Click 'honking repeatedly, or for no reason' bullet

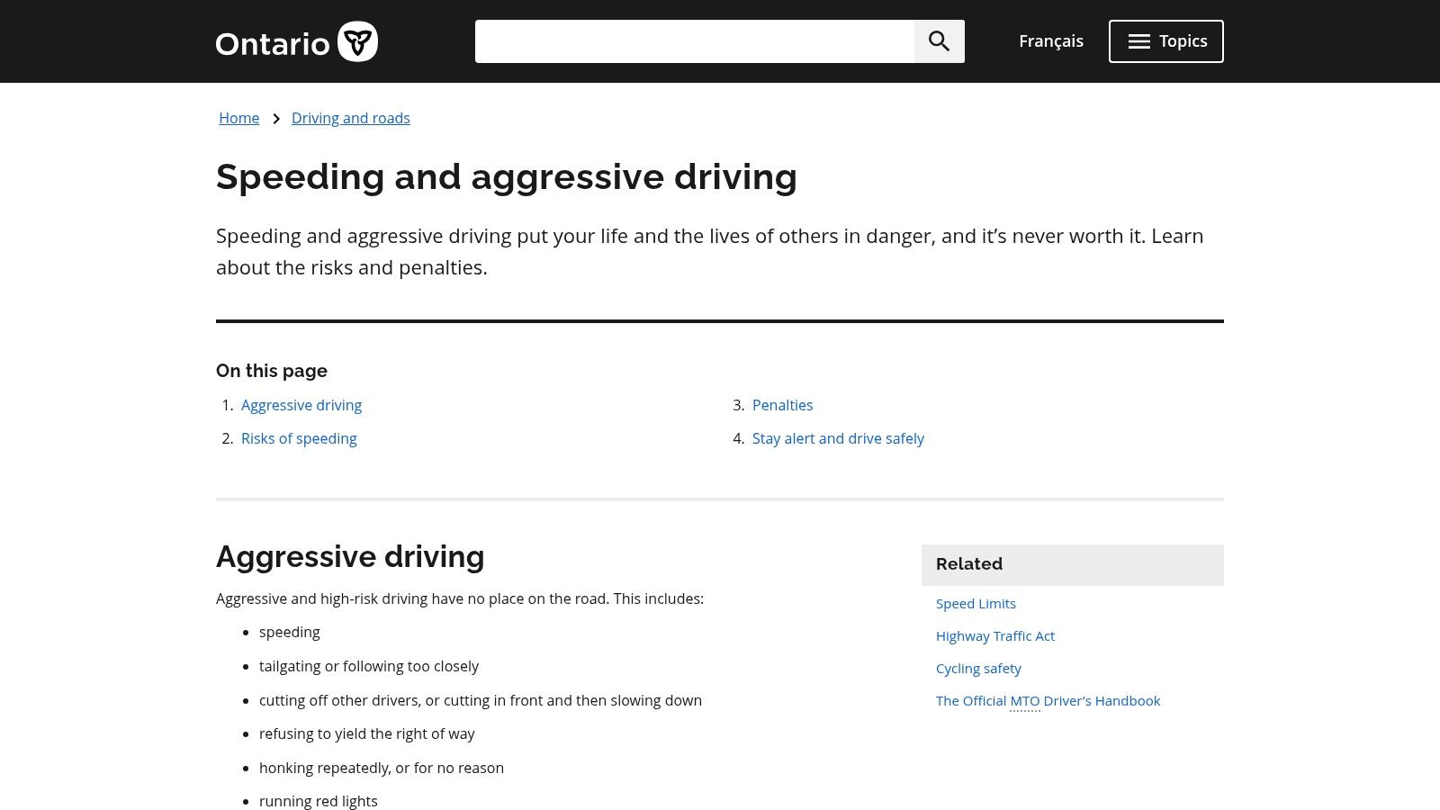382,768
